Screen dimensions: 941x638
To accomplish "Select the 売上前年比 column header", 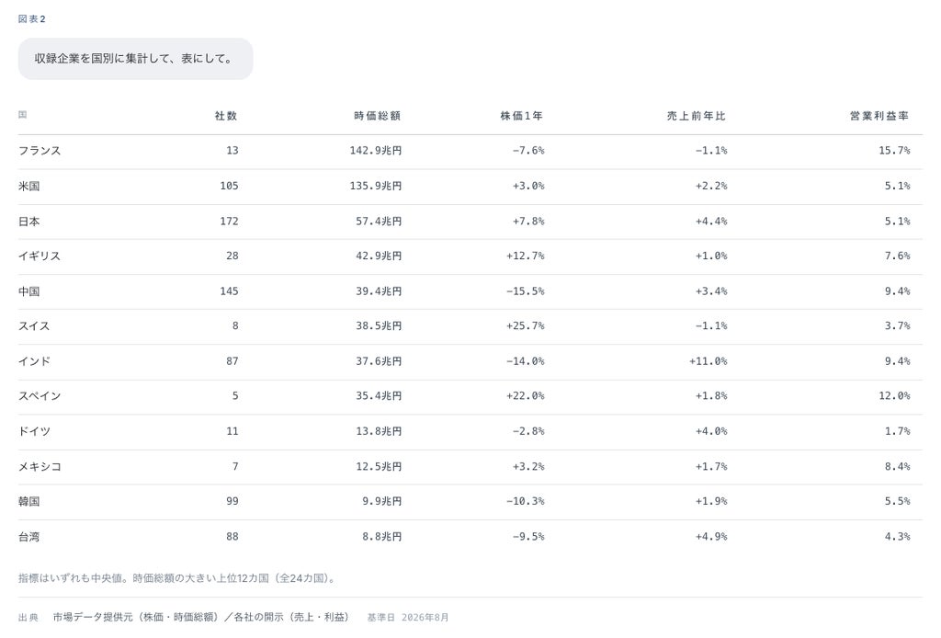I will [x=697, y=116].
